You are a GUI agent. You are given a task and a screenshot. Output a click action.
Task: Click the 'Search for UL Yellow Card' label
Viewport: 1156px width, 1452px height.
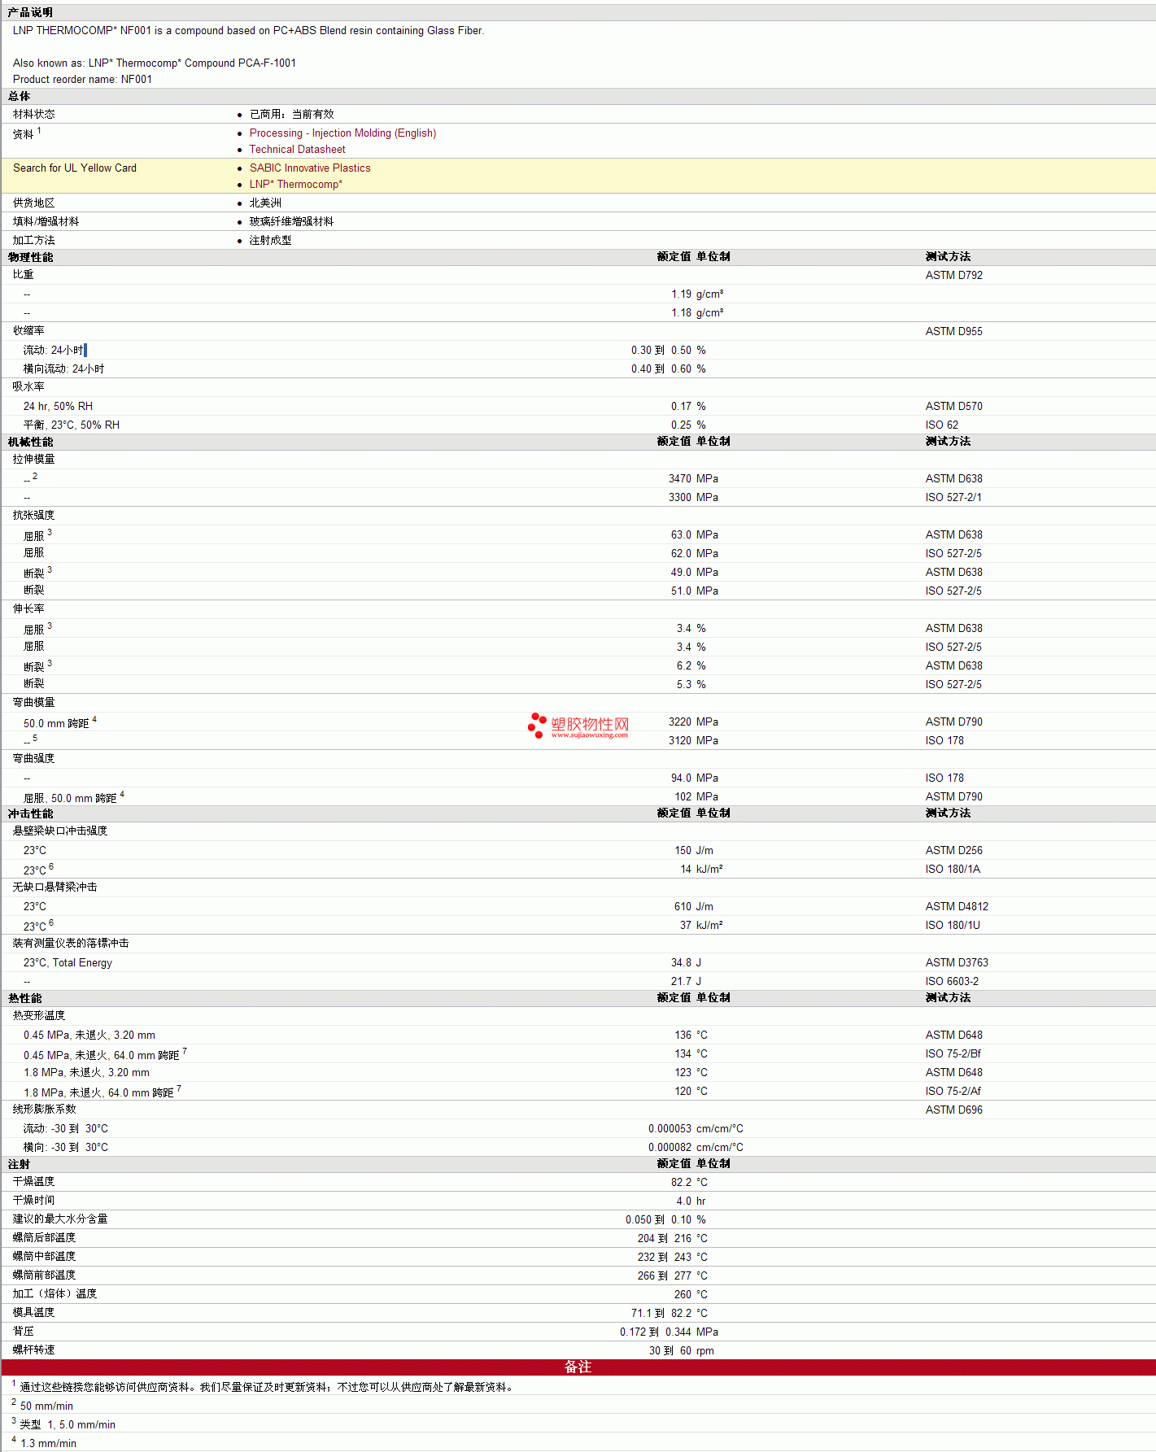[75, 168]
